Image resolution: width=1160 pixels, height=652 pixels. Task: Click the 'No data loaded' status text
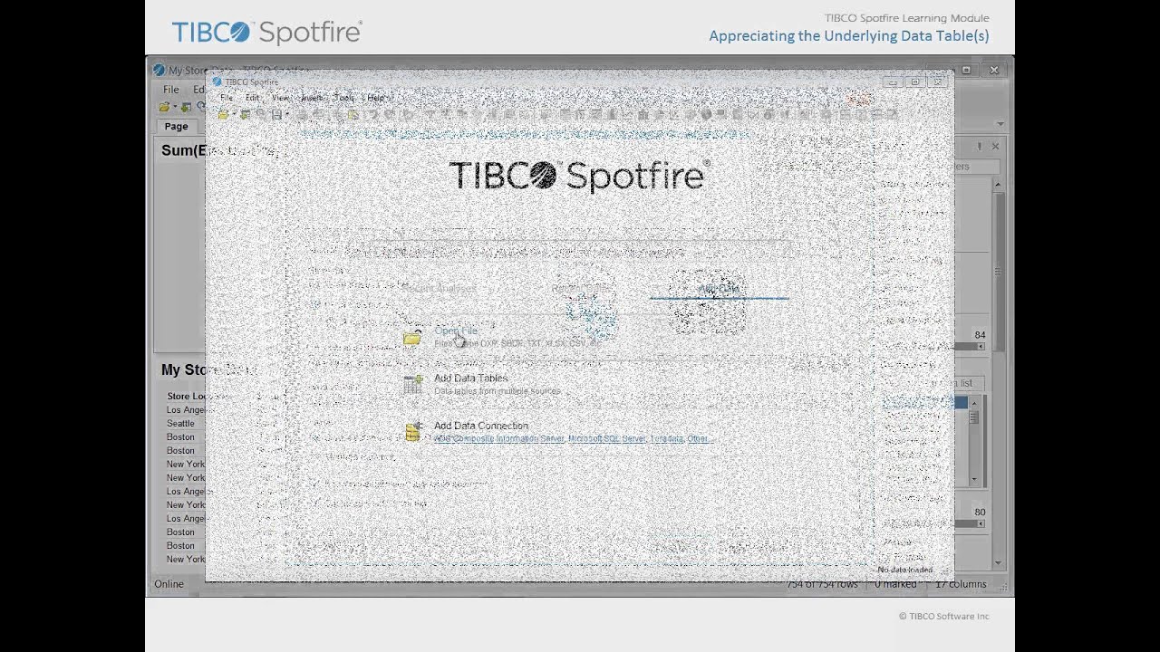click(x=904, y=570)
